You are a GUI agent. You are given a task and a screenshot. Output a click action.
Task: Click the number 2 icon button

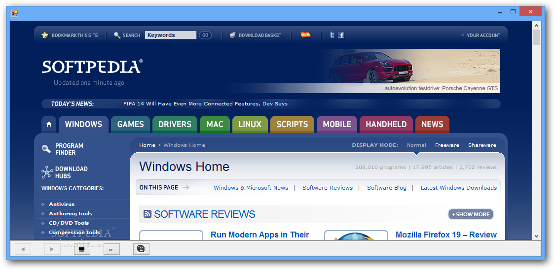[141, 249]
